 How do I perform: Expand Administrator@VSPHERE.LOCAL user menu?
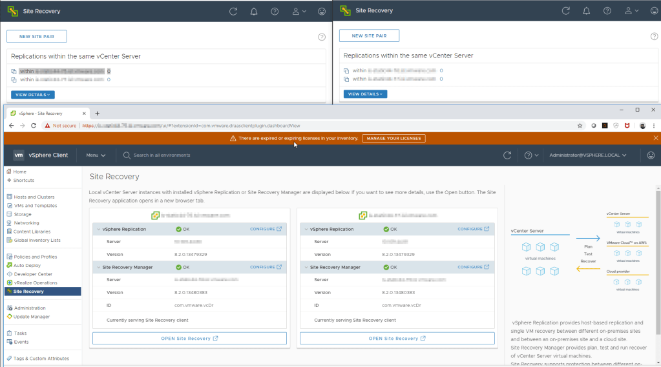587,155
